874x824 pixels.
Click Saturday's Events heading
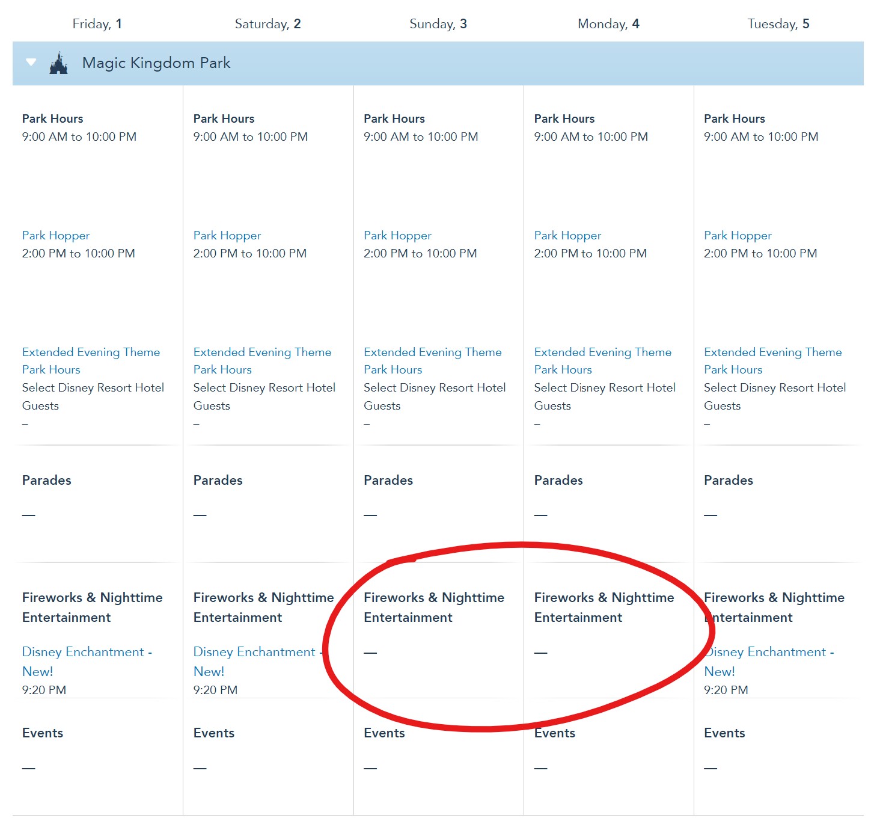click(x=214, y=733)
